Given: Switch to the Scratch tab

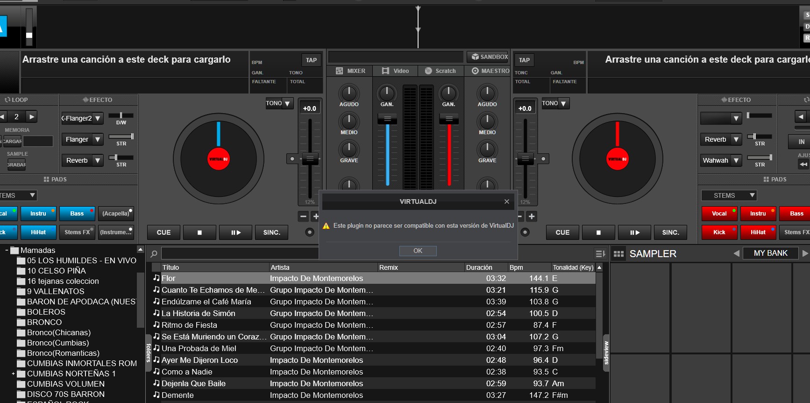Looking at the screenshot, I should pos(440,71).
